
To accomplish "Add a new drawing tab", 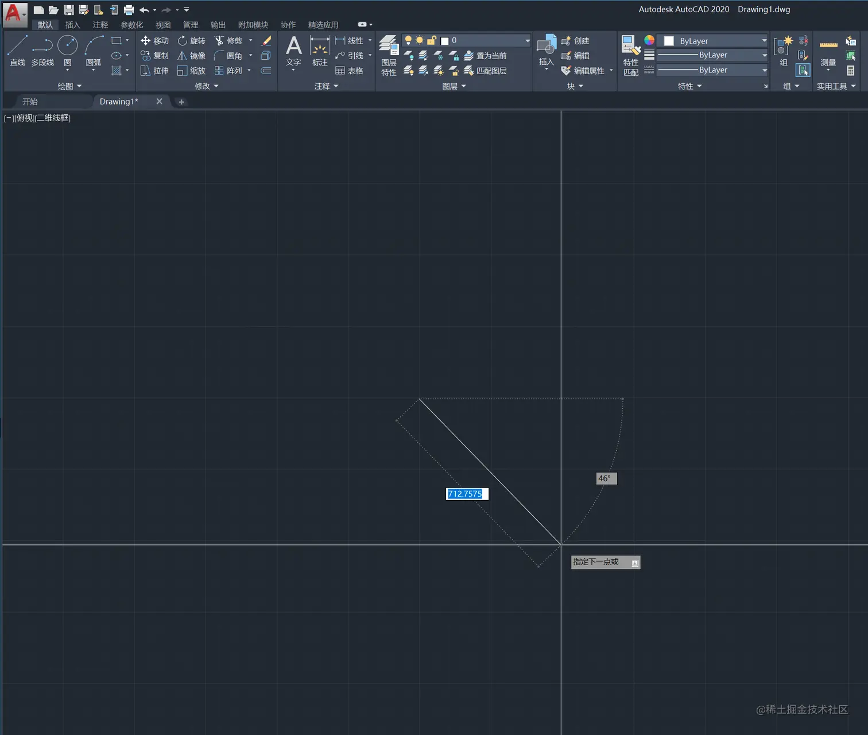I will (181, 102).
